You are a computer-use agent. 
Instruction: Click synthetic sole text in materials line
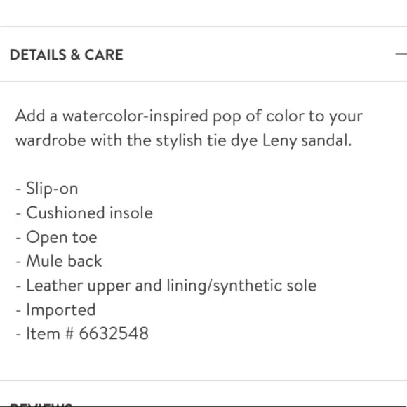(x=265, y=286)
